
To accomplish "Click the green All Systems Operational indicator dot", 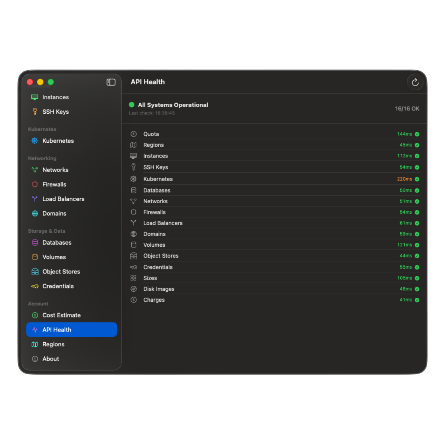I will click(x=132, y=105).
